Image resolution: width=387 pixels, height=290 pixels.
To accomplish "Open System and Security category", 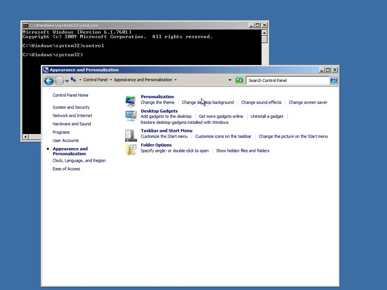I will point(71,107).
